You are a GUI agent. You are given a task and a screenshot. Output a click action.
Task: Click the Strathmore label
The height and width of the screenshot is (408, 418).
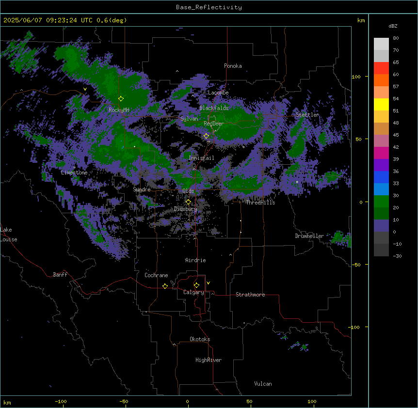[x=250, y=295]
